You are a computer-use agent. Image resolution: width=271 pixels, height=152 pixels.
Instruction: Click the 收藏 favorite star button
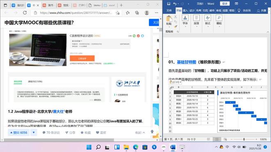tap(85, 132)
